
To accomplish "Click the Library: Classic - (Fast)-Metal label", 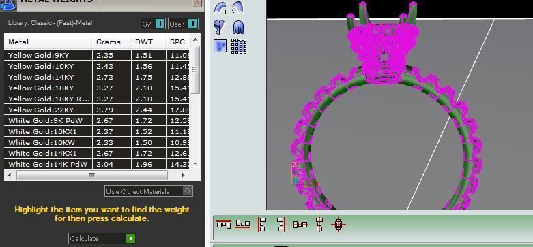I will (x=50, y=23).
